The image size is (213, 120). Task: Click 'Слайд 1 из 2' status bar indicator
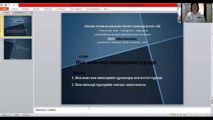click(6, 115)
